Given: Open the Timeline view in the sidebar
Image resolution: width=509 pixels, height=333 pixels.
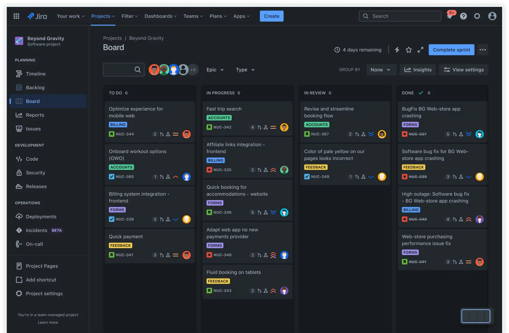Looking at the screenshot, I should 35,73.
